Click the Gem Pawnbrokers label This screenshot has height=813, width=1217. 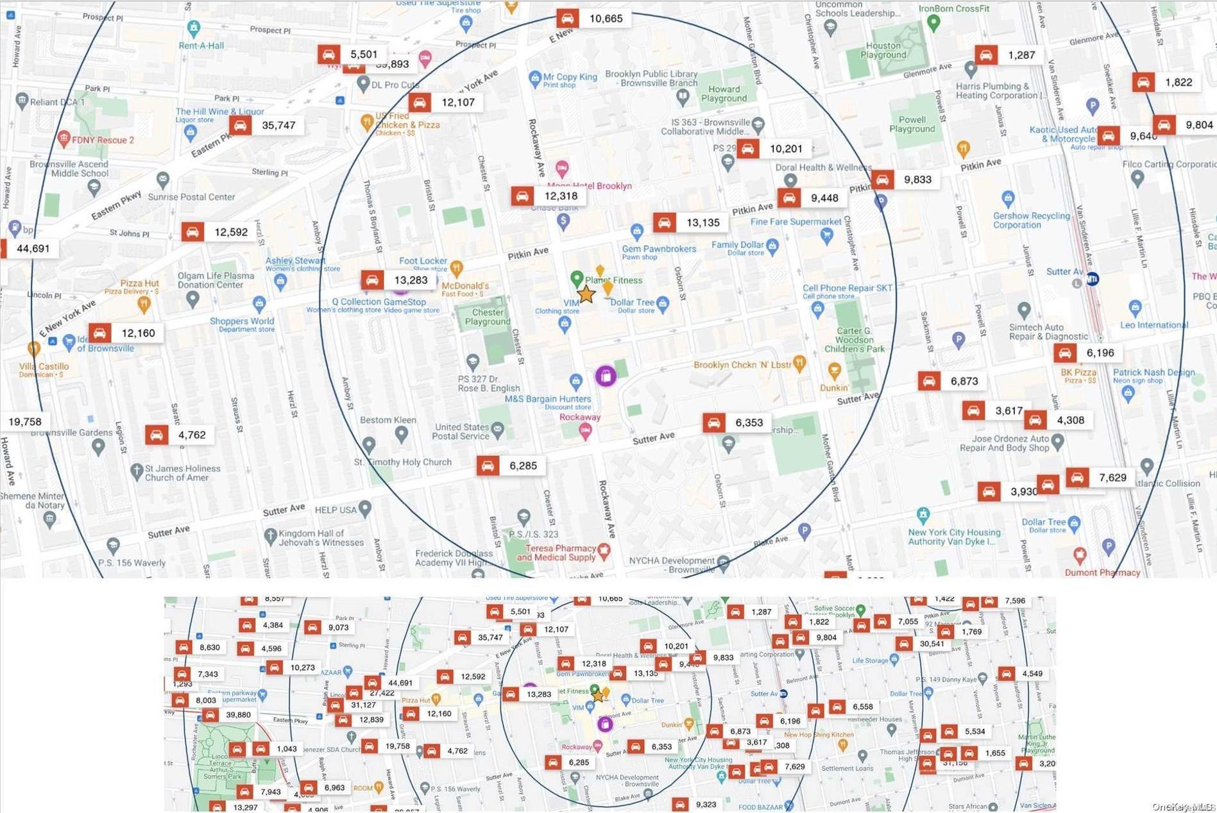tap(659, 249)
